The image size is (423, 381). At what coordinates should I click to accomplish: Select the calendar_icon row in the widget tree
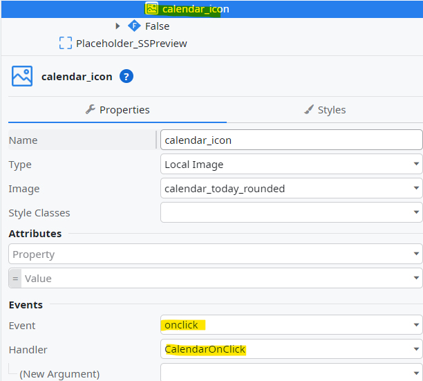click(212, 9)
